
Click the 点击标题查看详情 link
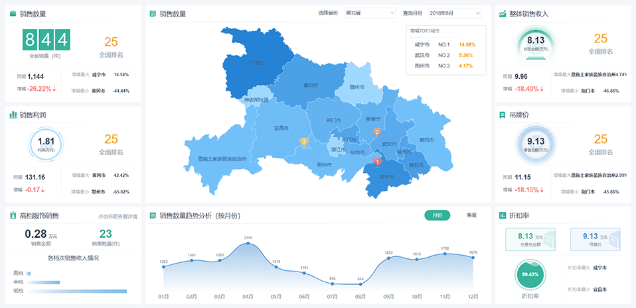pos(118,217)
